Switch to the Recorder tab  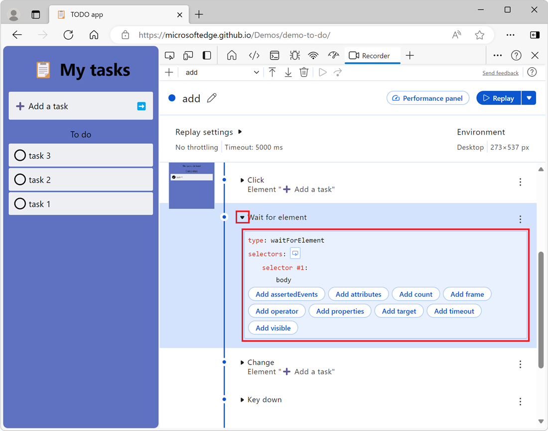372,55
